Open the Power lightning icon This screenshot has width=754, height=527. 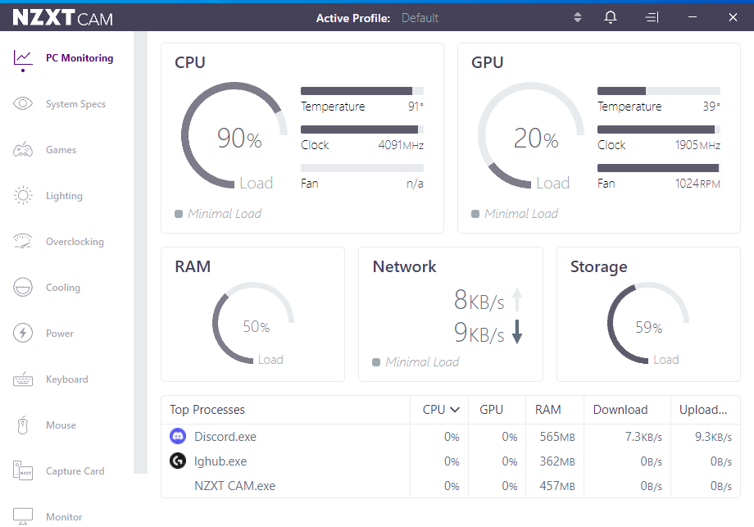click(23, 334)
